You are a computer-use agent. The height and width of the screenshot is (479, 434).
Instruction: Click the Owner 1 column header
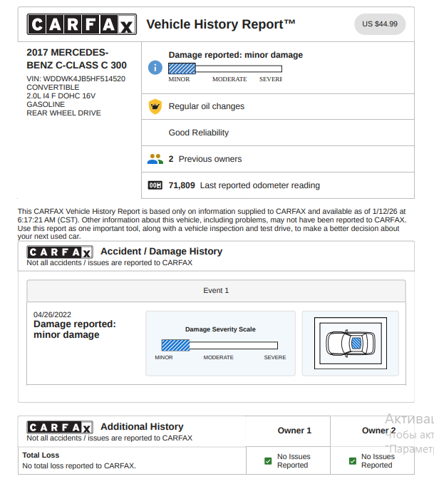coord(294,431)
